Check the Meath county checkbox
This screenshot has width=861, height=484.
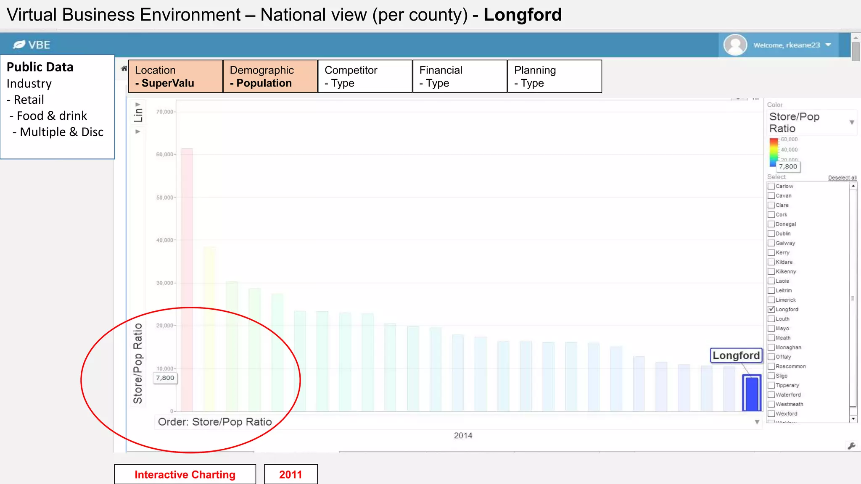click(x=771, y=338)
